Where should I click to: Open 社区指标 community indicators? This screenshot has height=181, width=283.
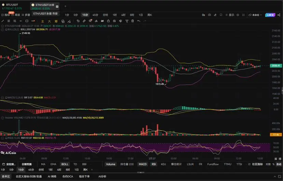coord(256,164)
